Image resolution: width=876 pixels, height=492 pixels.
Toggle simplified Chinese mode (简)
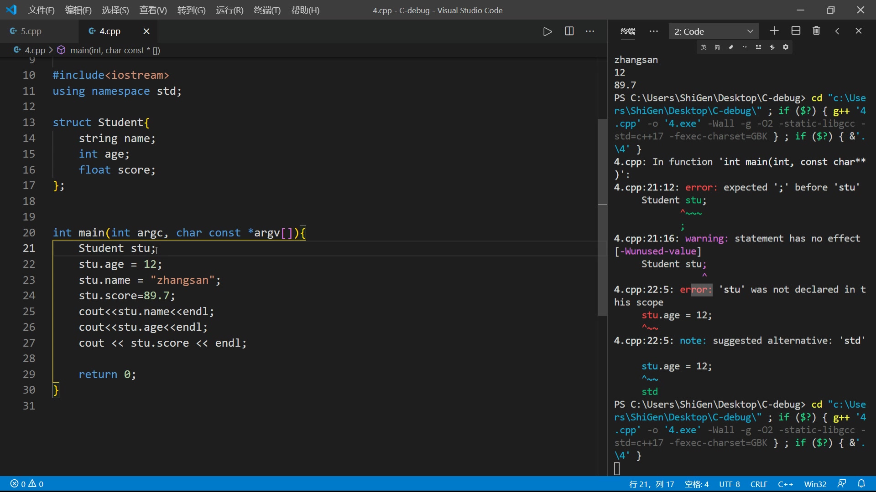pos(717,47)
